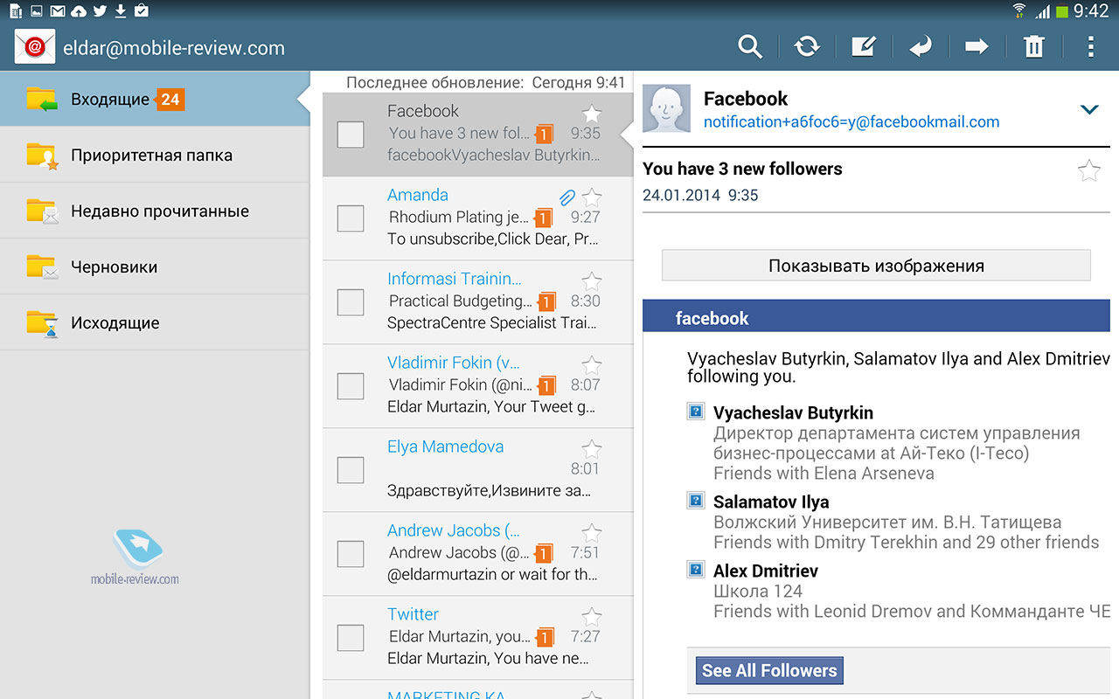Refresh the mailbox with sync icon
The image size is (1119, 699).
click(x=807, y=47)
